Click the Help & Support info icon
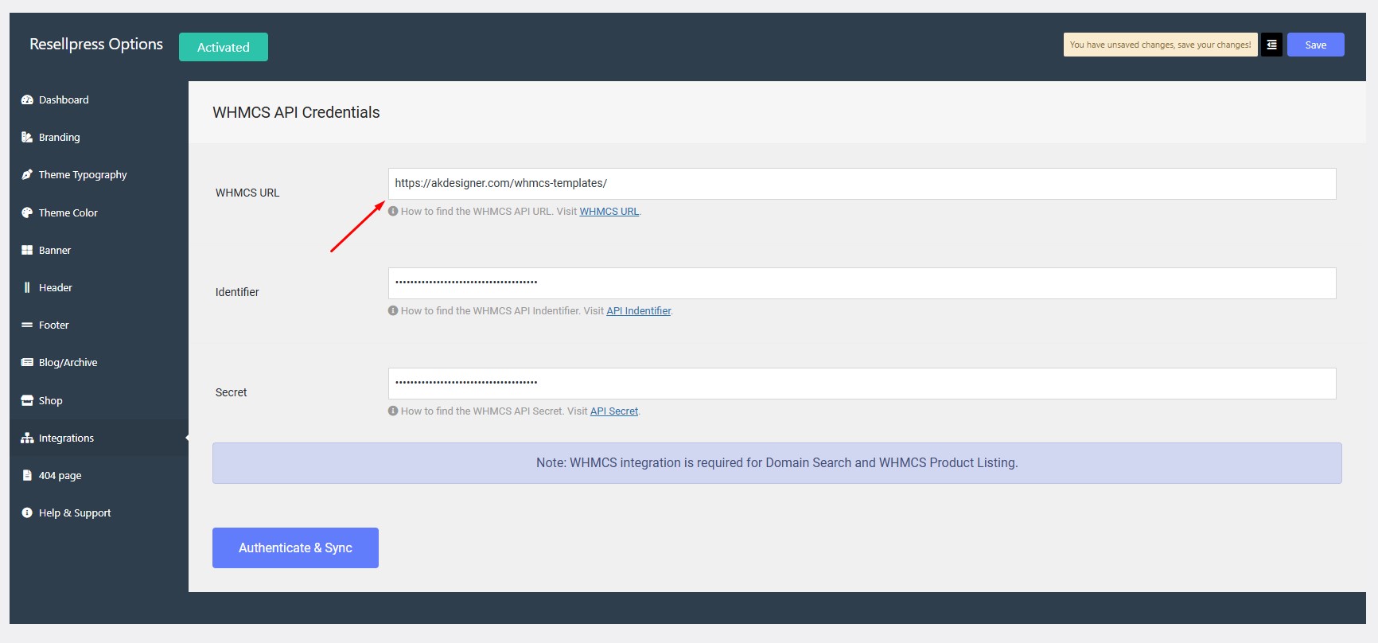Screen dimensions: 1378x643 coord(27,512)
